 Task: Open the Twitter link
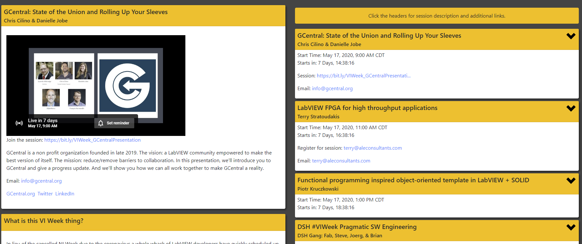point(45,194)
